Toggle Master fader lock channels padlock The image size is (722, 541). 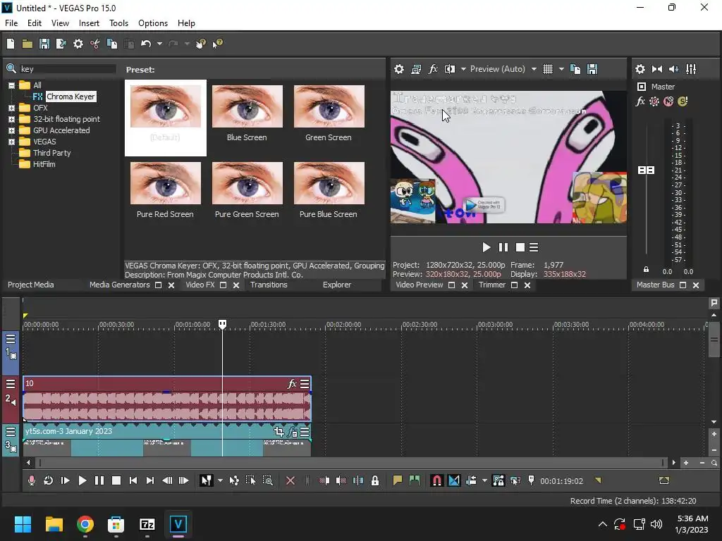(x=646, y=269)
